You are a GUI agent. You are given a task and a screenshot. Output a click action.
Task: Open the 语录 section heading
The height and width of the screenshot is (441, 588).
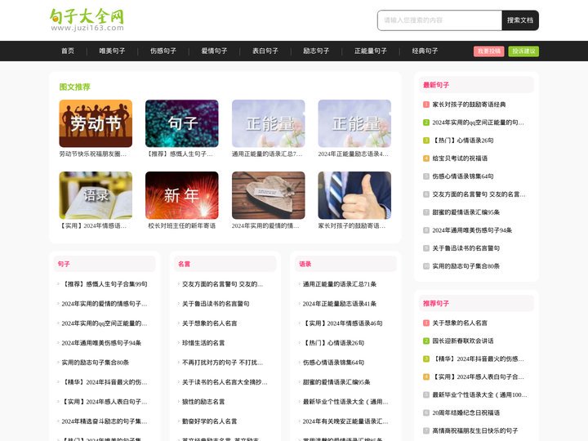305,264
